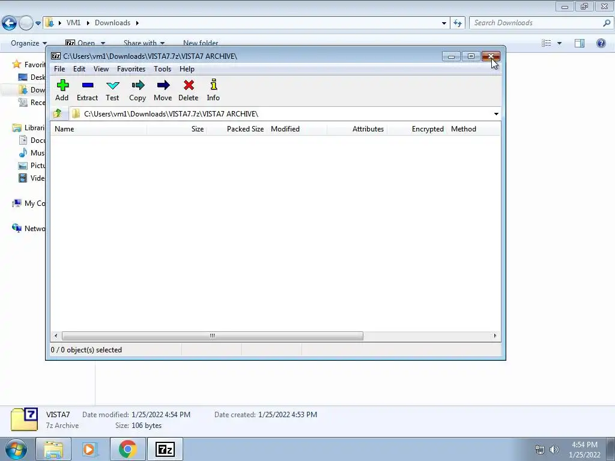Open Explorer help icon
The width and height of the screenshot is (615, 461).
pyautogui.click(x=601, y=43)
